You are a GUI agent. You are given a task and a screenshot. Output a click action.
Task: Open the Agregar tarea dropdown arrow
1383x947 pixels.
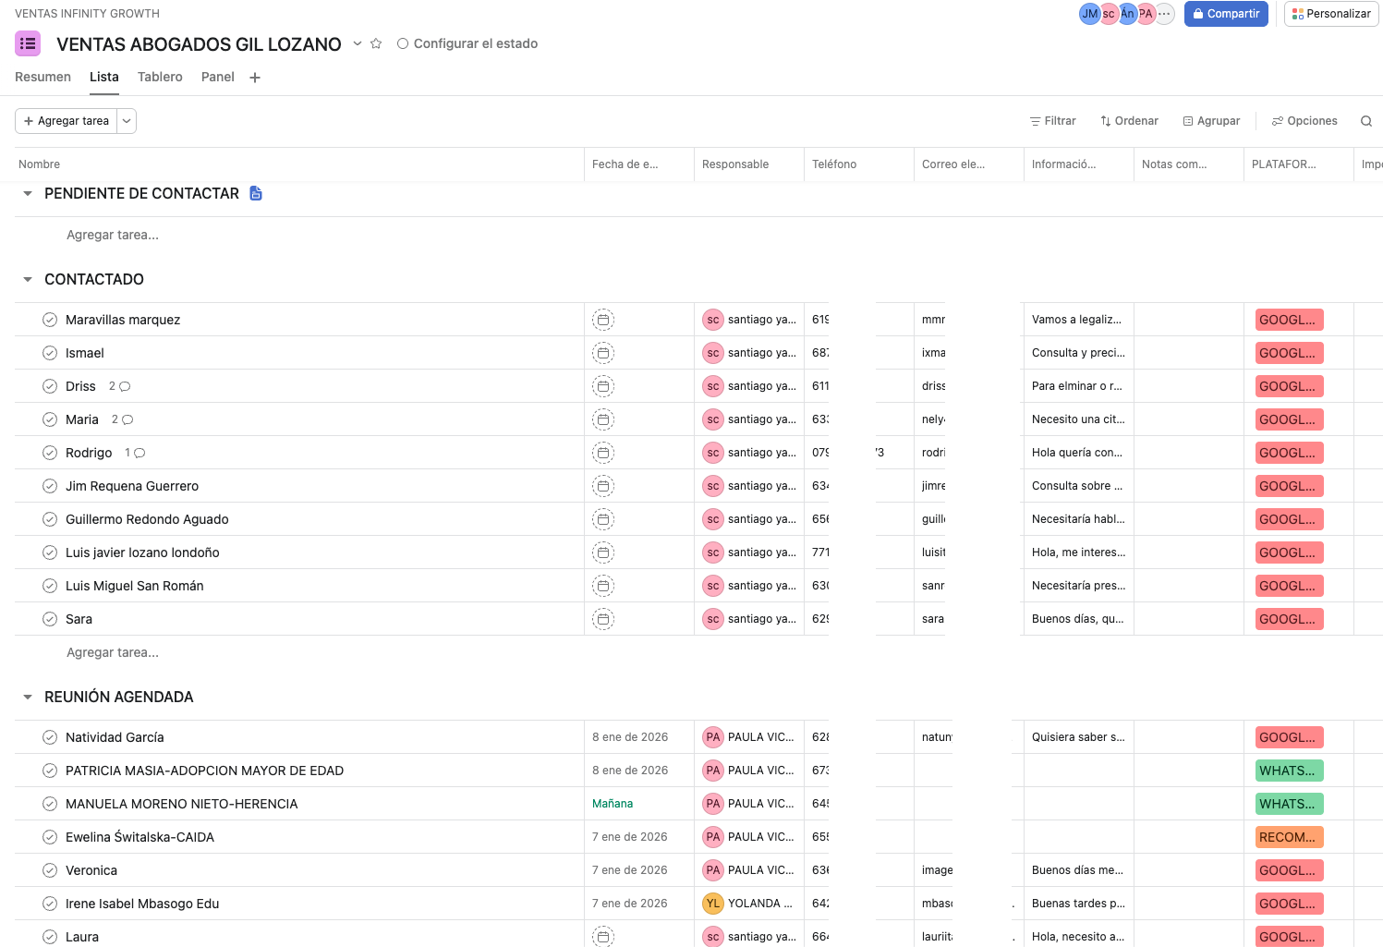coord(127,121)
